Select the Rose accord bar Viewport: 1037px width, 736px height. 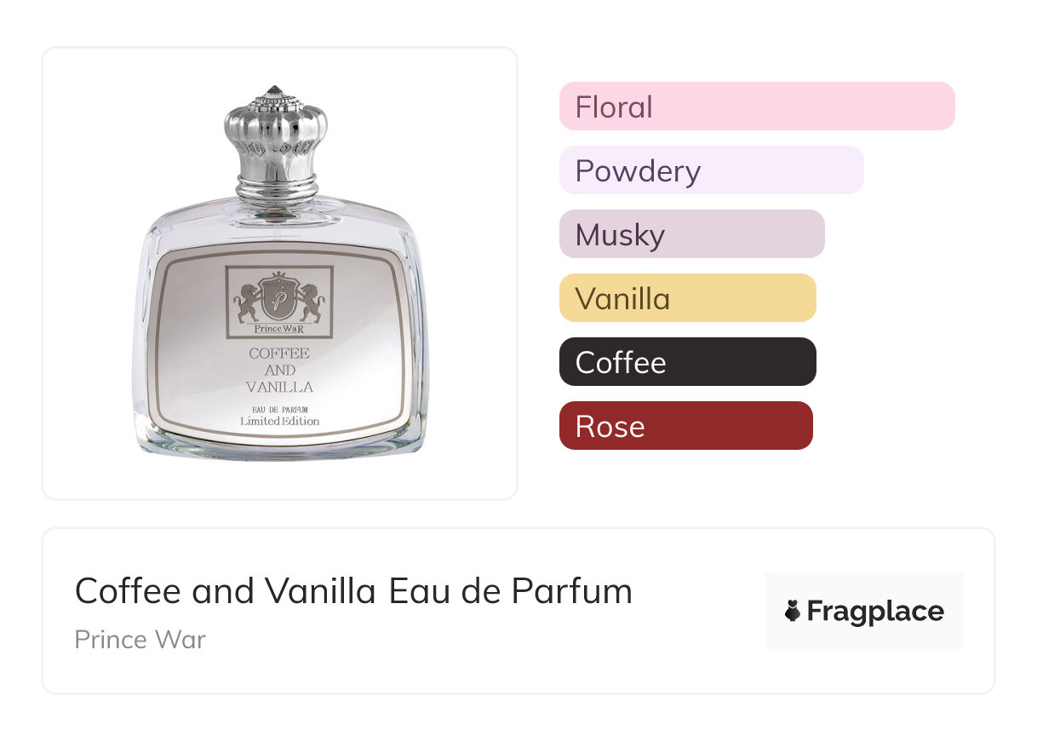686,426
